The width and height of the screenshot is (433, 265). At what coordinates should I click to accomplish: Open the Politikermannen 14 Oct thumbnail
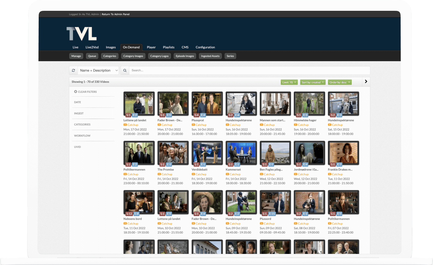(x=139, y=153)
